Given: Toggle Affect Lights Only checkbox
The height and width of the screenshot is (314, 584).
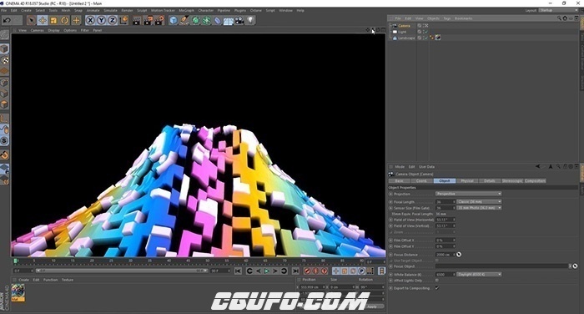Looking at the screenshot, I should (437, 281).
